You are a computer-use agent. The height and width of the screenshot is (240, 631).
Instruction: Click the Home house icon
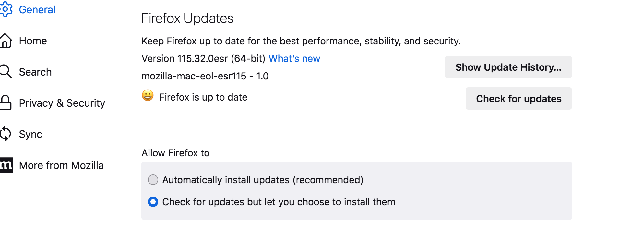coord(6,41)
